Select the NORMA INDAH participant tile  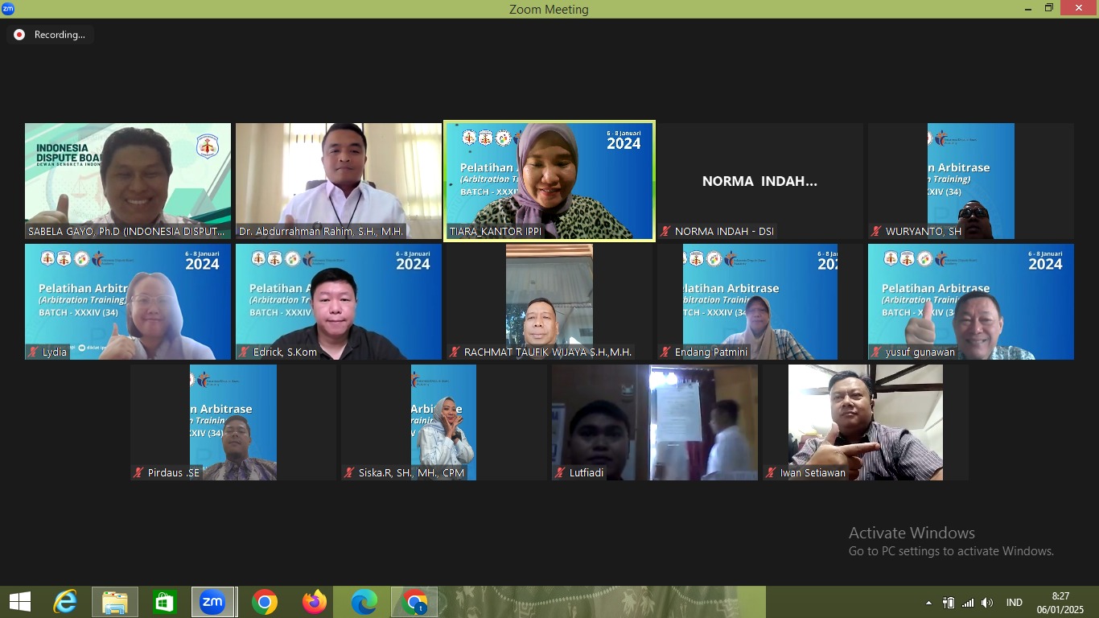(759, 181)
